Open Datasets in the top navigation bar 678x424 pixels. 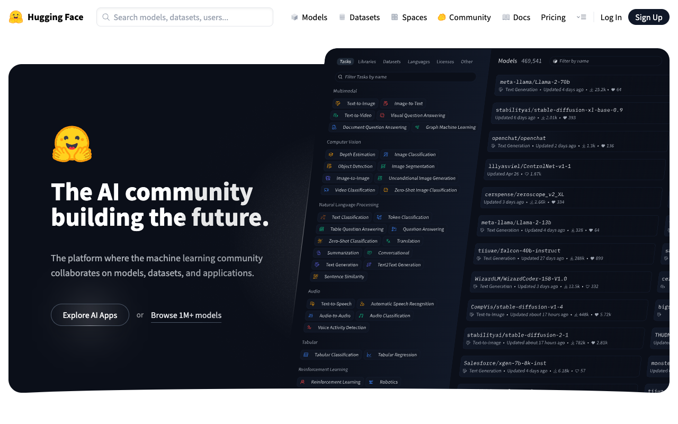(x=359, y=17)
